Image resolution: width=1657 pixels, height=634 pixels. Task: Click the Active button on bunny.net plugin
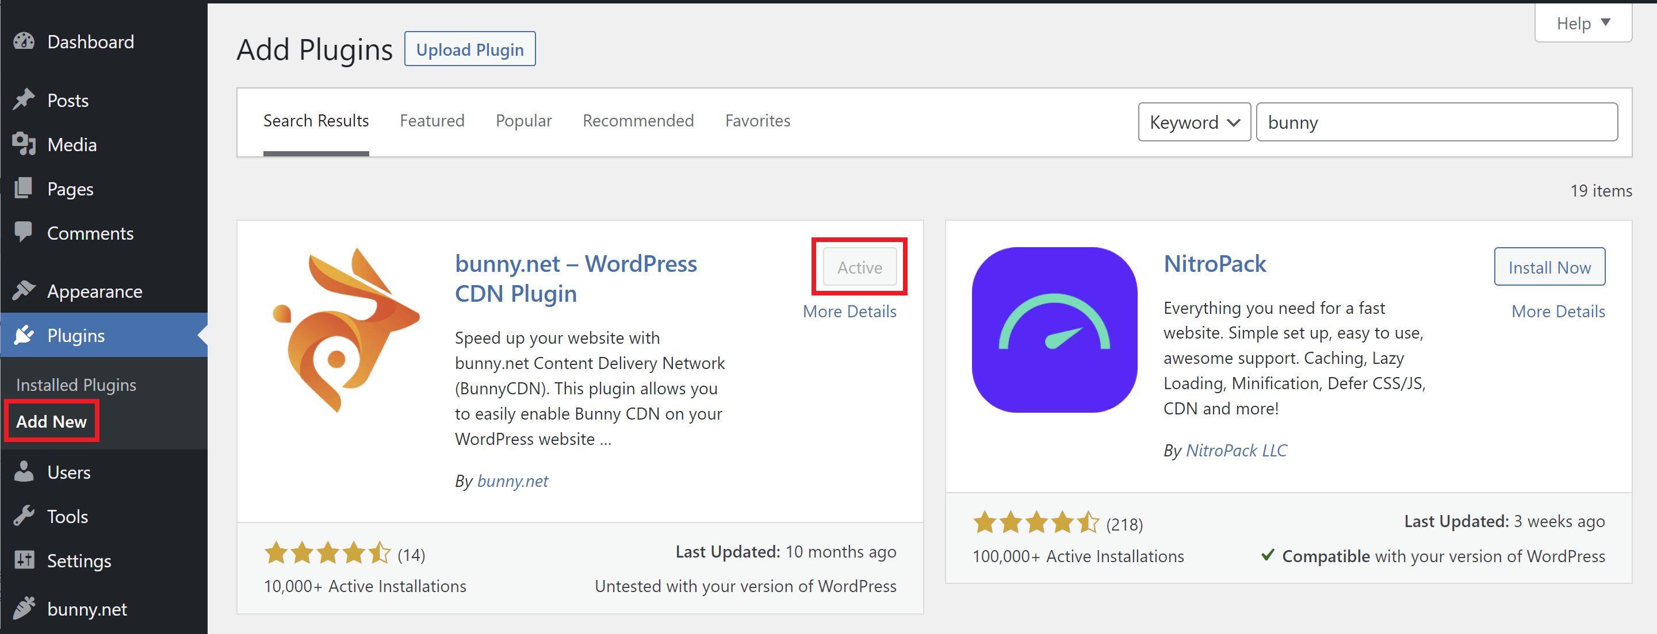(859, 268)
